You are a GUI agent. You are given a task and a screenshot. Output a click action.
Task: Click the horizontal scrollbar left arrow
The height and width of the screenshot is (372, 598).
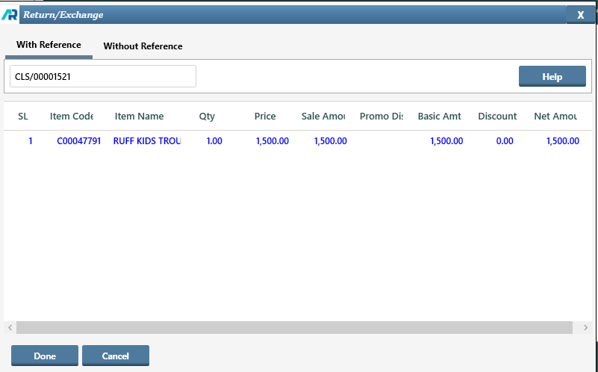tap(10, 327)
